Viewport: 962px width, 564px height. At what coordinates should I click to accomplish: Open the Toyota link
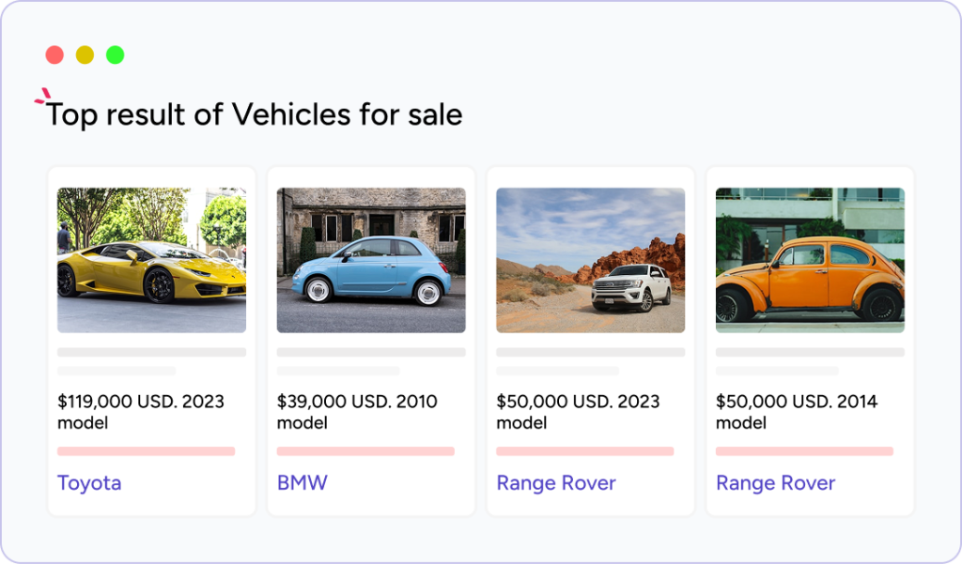point(89,483)
